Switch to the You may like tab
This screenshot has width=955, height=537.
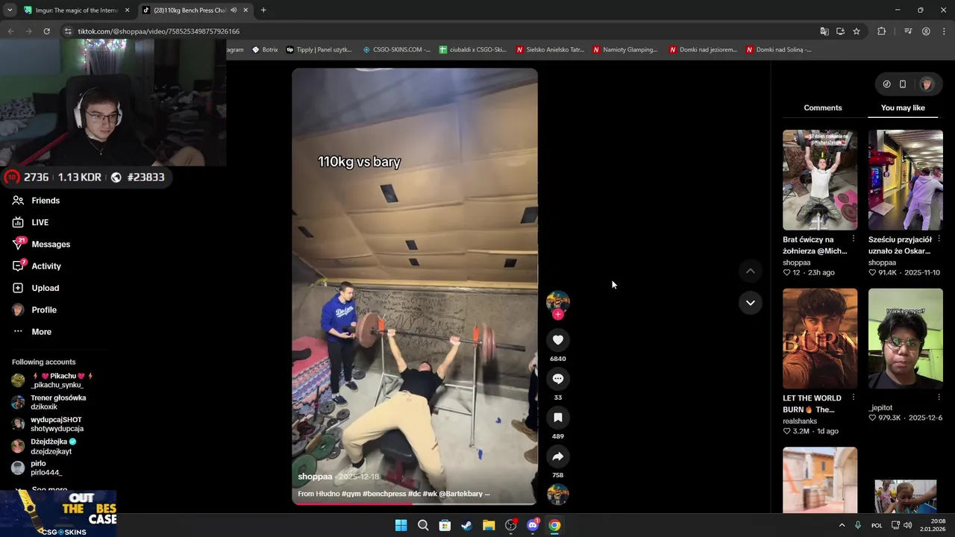pyautogui.click(x=903, y=108)
